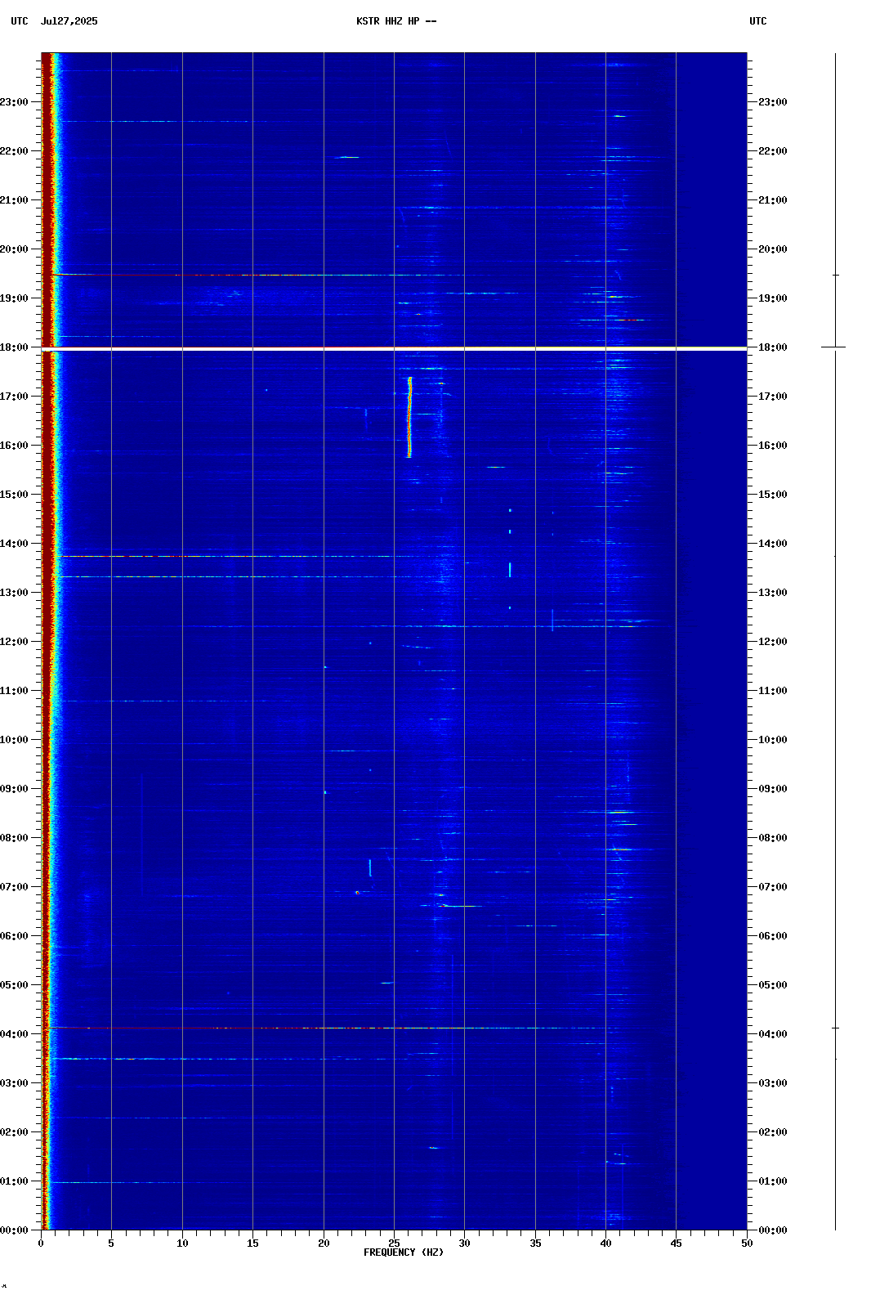Click the right-axis '03:00' time label

[x=773, y=1083]
